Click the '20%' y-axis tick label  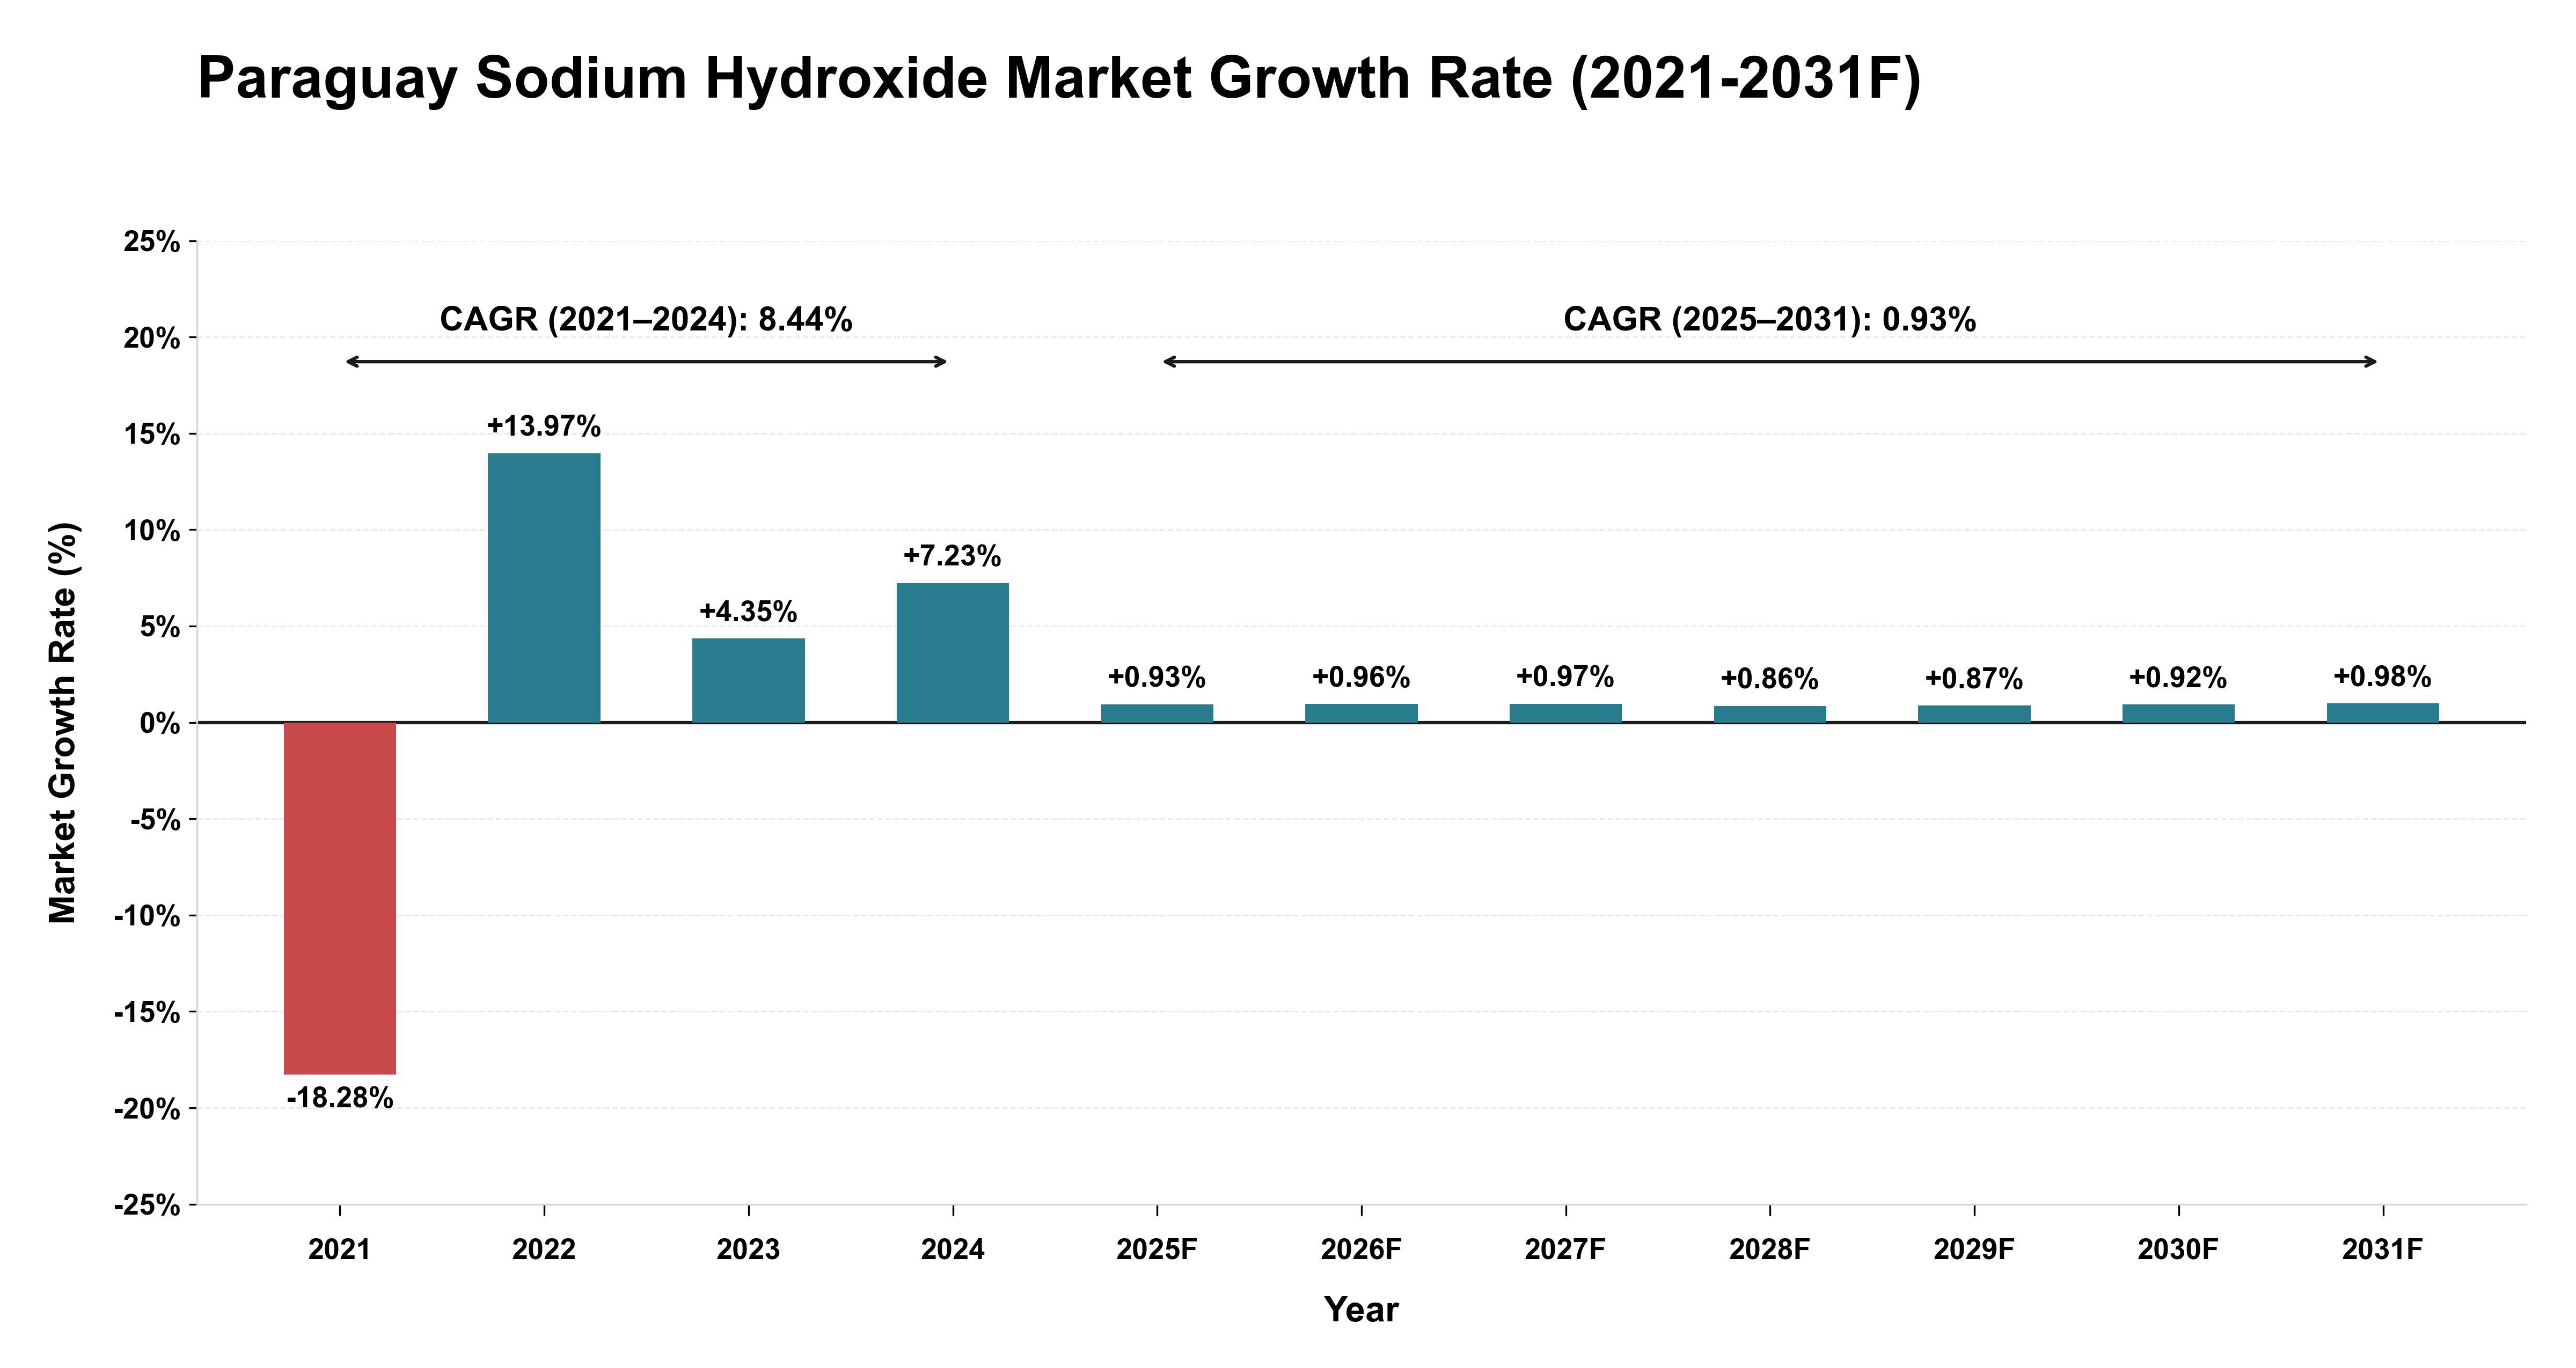pos(152,338)
